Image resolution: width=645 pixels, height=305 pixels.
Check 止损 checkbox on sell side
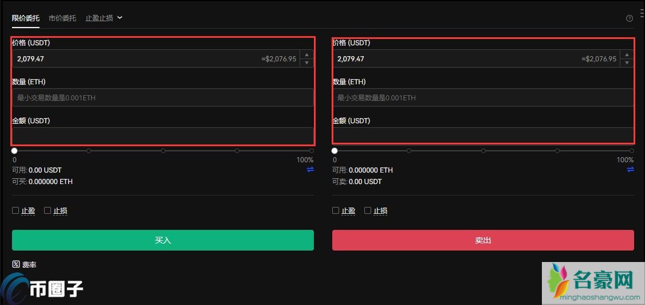click(x=368, y=210)
